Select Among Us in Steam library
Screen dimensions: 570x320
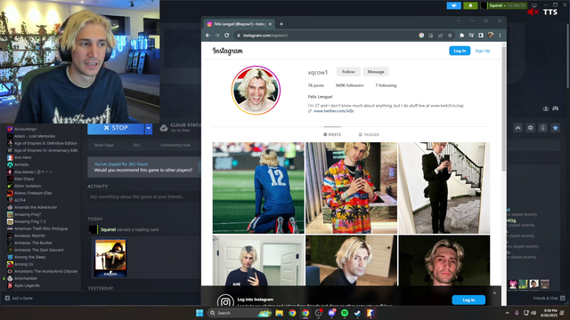point(24,264)
